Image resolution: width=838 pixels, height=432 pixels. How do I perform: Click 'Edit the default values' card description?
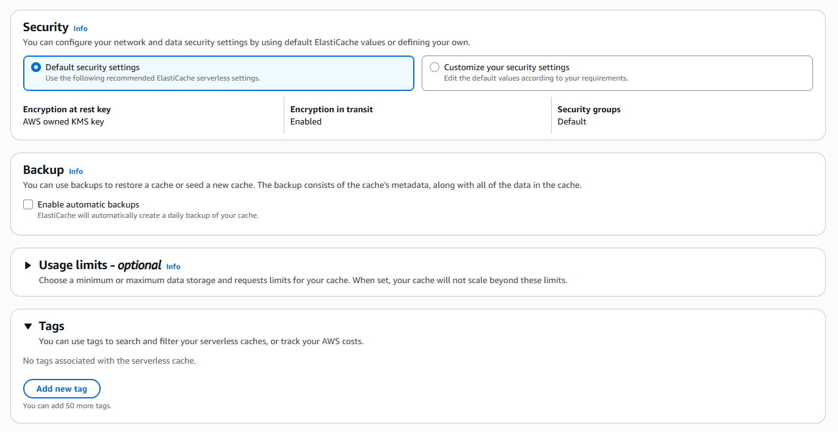[x=536, y=78]
